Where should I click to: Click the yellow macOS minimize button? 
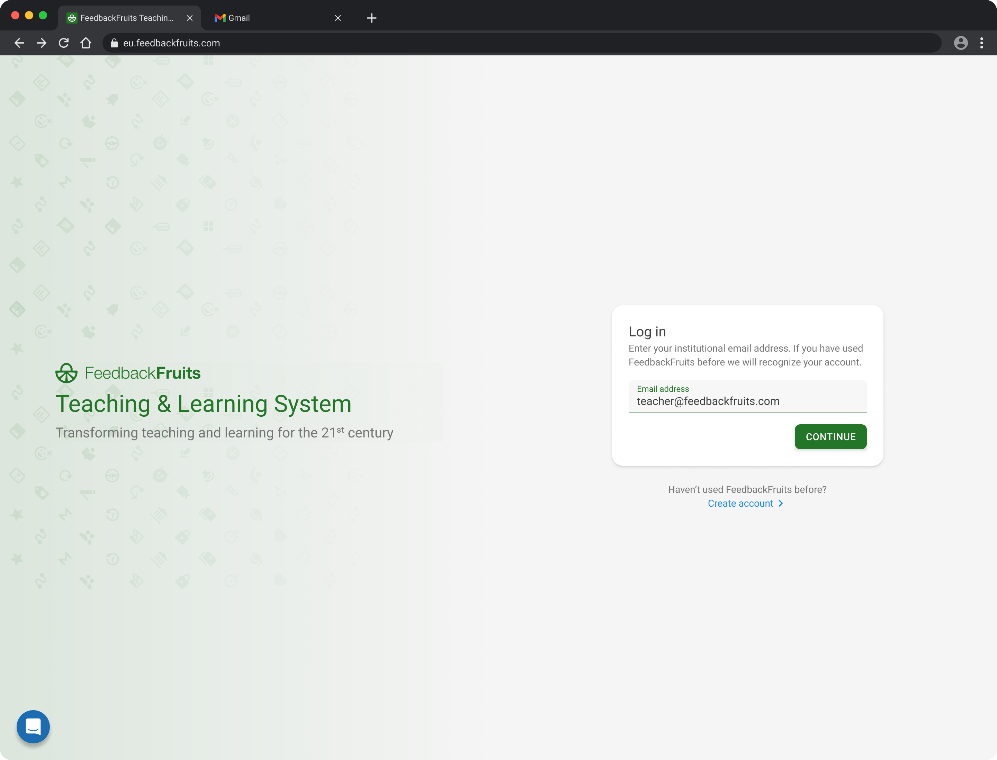coord(29,15)
